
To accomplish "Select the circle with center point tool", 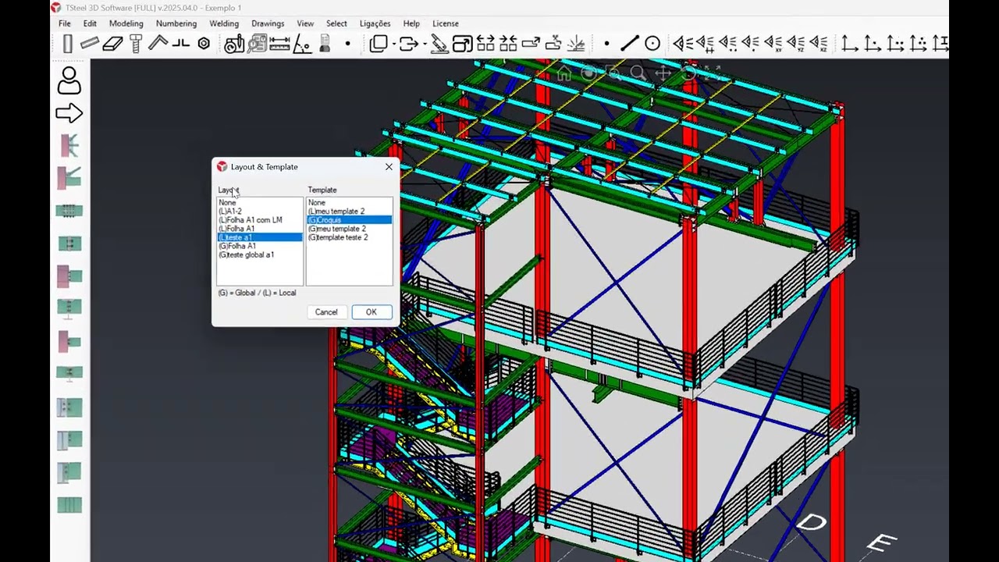I will pyautogui.click(x=652, y=44).
